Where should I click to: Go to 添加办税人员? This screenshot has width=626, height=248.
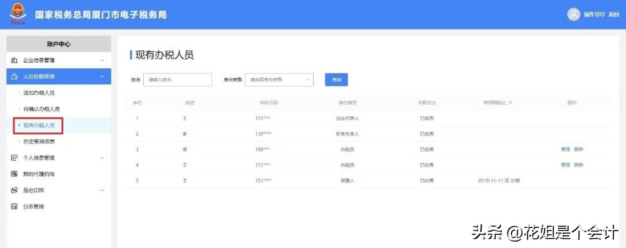(x=39, y=92)
